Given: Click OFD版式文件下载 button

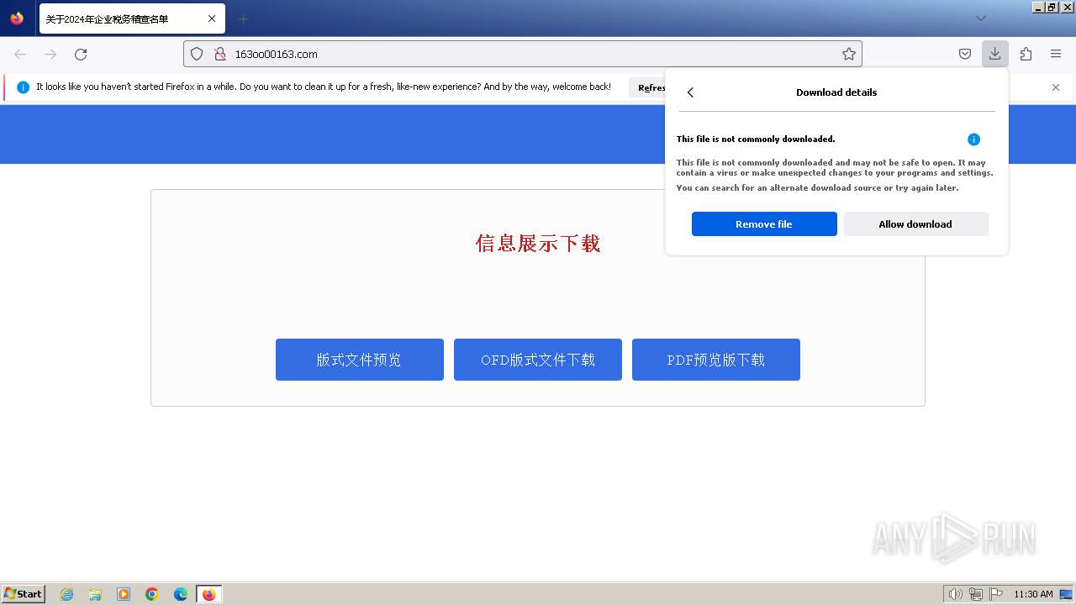Looking at the screenshot, I should point(538,360).
